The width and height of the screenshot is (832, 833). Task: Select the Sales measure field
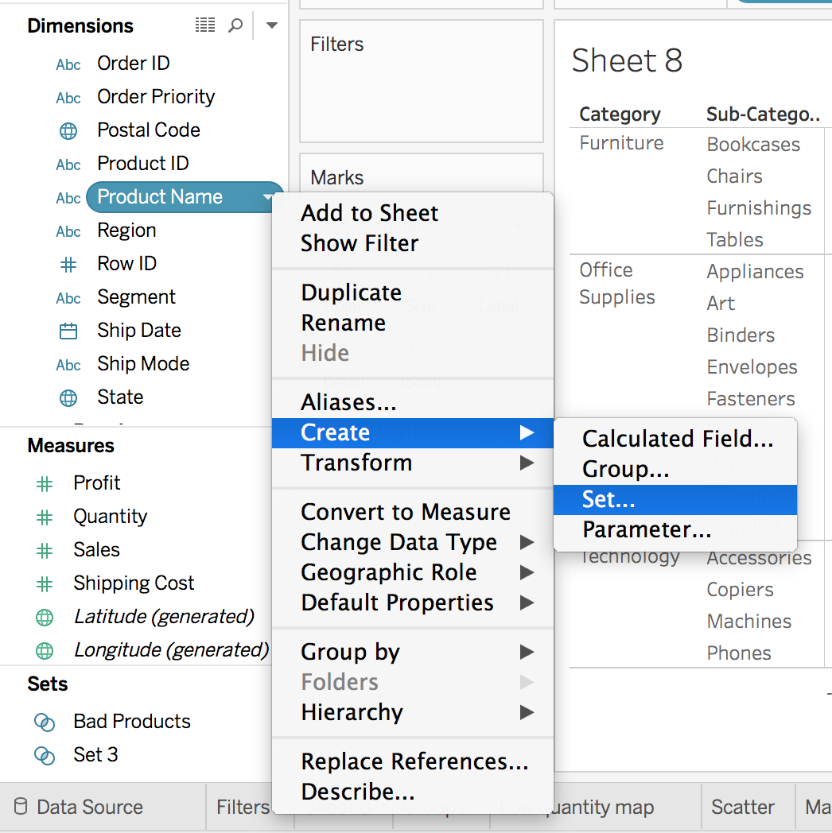pyautogui.click(x=96, y=549)
